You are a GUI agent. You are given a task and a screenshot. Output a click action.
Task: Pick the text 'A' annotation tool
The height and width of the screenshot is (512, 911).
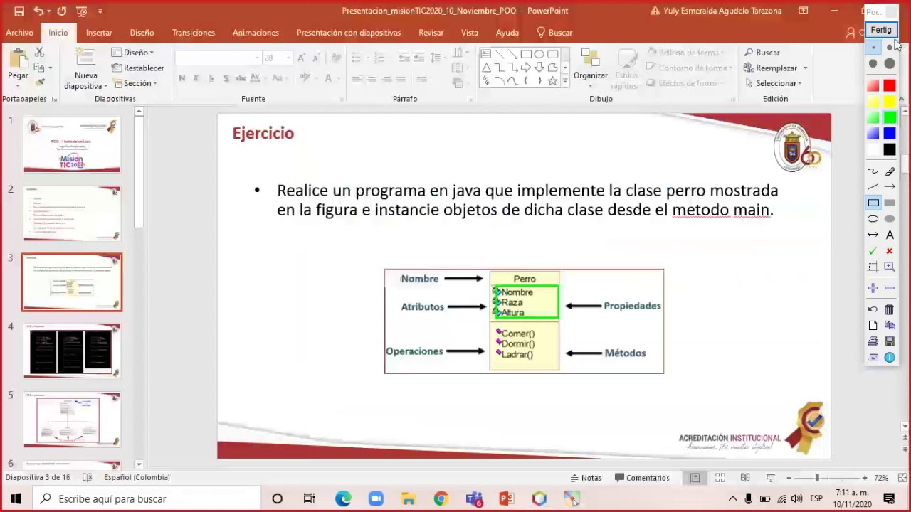(x=890, y=235)
